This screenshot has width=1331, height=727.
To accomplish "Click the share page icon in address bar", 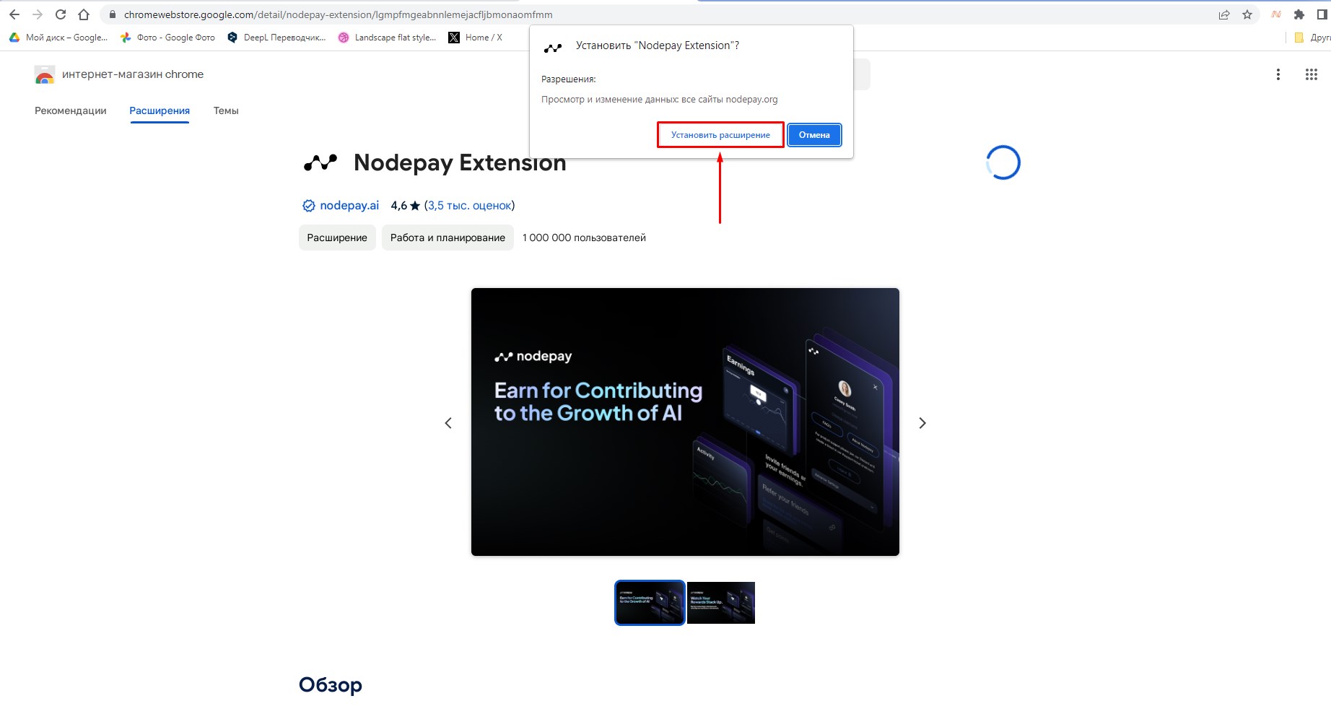I will point(1224,14).
